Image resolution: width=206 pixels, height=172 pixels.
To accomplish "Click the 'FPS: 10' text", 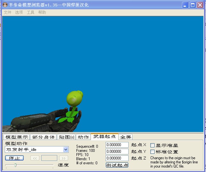I will pos(82,155).
